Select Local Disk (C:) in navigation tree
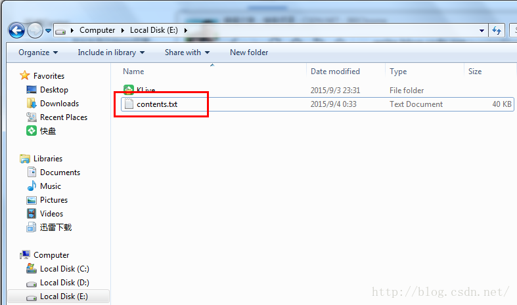The height and width of the screenshot is (305, 517). coord(58,269)
